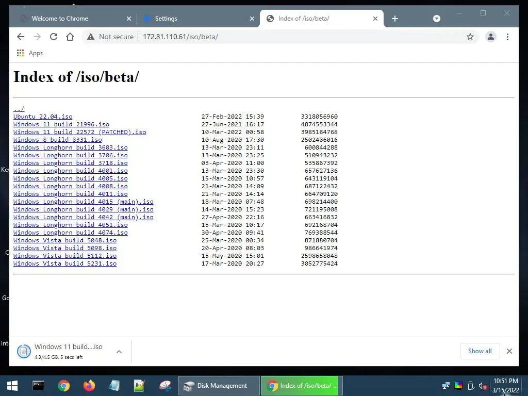
Task: Click Windows_8_build_8331.iso link
Action: pos(58,140)
